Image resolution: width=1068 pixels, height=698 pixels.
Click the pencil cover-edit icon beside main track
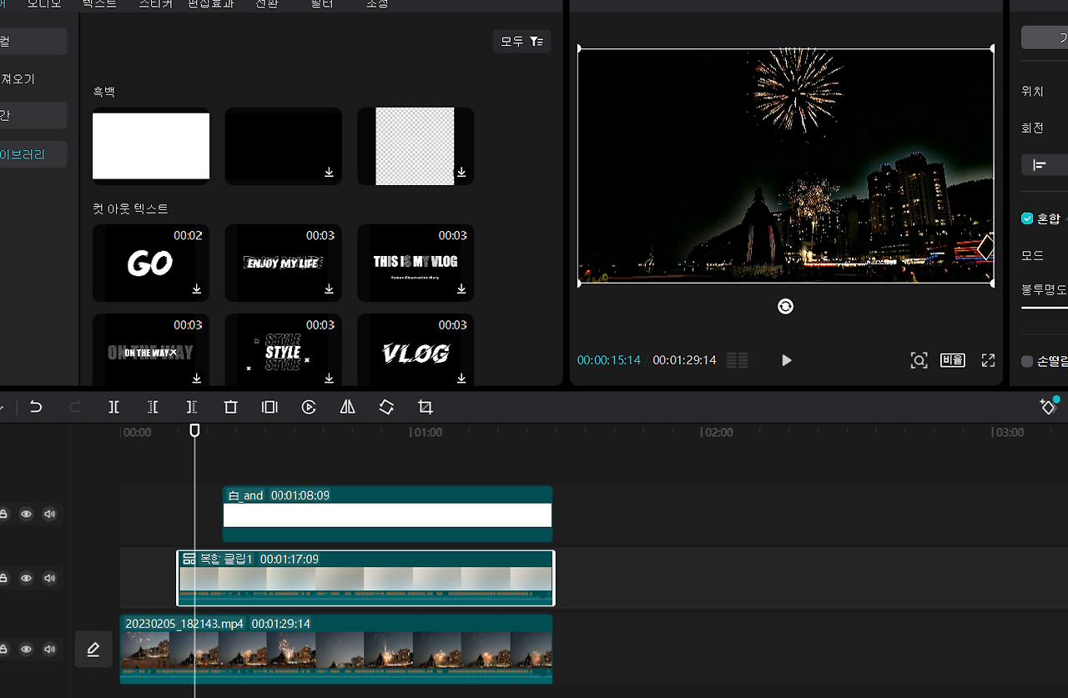(93, 650)
